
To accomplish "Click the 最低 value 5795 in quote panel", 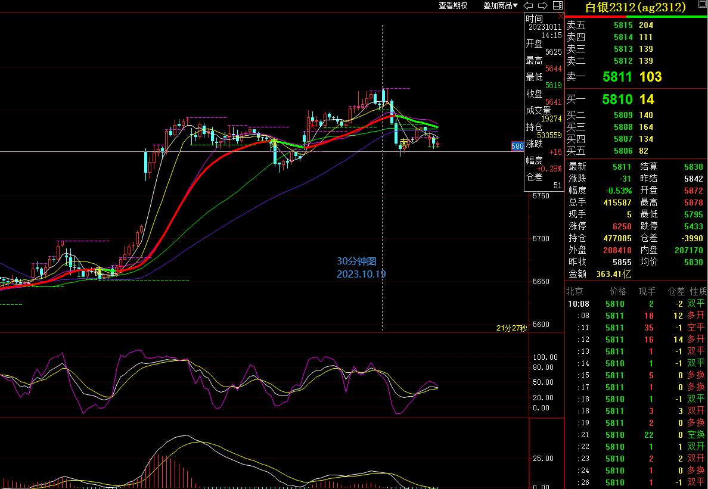I will (x=694, y=214).
